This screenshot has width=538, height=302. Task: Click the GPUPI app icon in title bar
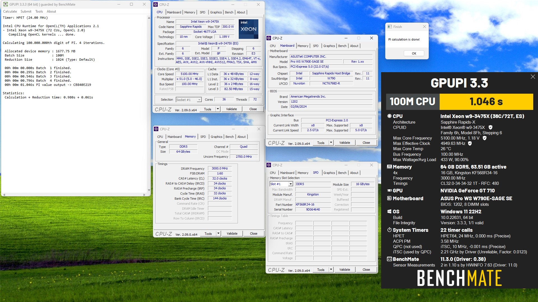(x=5, y=4)
